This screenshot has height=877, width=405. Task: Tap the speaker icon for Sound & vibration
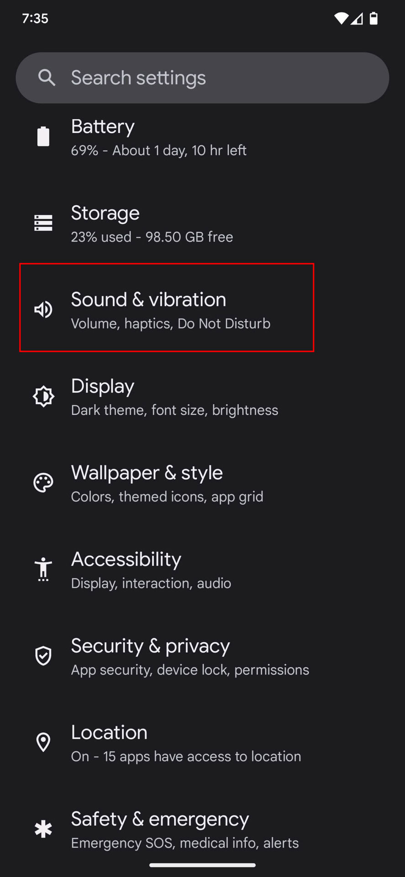[43, 310]
